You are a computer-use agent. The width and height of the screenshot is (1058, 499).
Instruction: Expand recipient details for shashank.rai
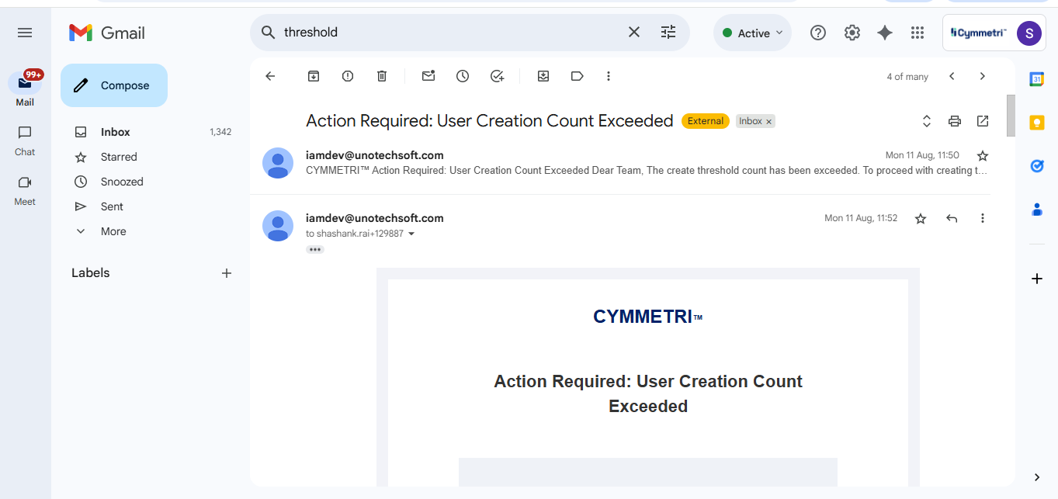pyautogui.click(x=411, y=234)
